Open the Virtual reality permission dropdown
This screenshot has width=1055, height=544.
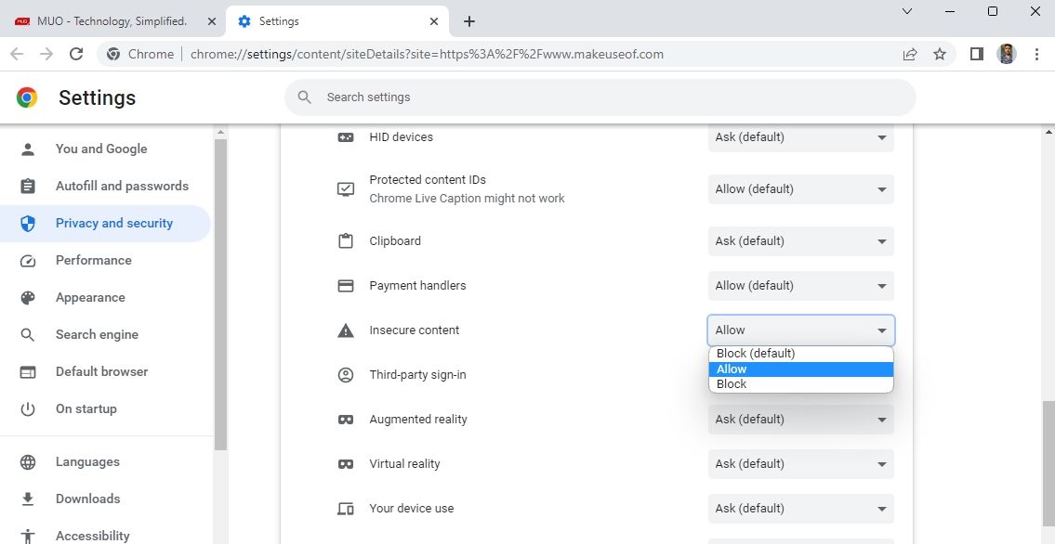pyautogui.click(x=800, y=463)
